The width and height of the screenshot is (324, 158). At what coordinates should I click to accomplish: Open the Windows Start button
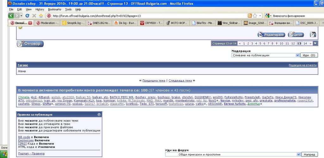(x=4, y=154)
